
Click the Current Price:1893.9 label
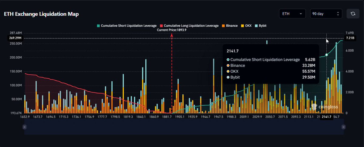(171, 30)
